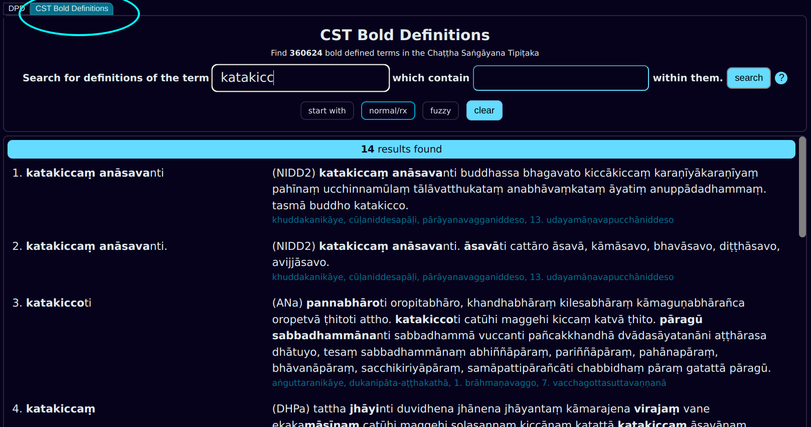Click result 2 term katakiccaṃ anāsavanti.

click(x=96, y=246)
